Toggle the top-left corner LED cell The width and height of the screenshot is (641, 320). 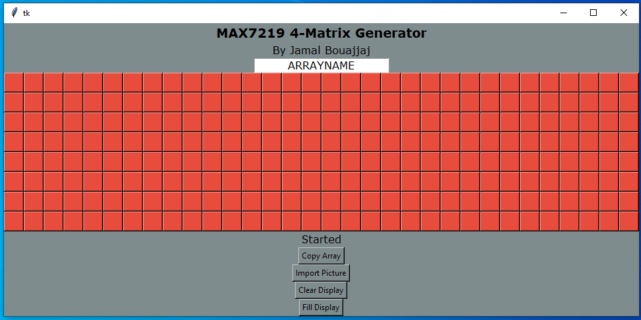pyautogui.click(x=14, y=83)
